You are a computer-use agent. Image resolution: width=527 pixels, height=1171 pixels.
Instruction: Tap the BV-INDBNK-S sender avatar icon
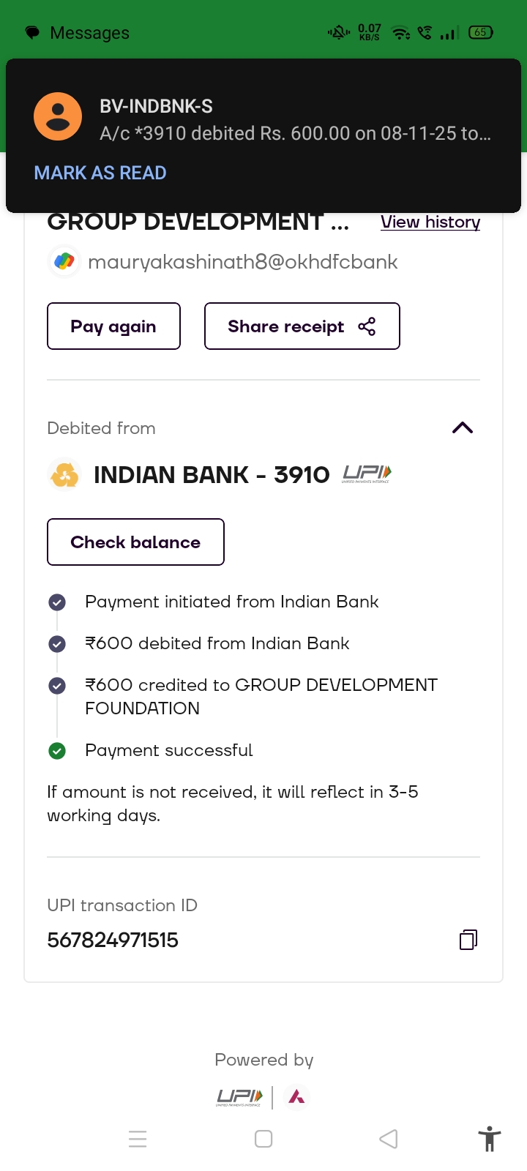pos(58,116)
